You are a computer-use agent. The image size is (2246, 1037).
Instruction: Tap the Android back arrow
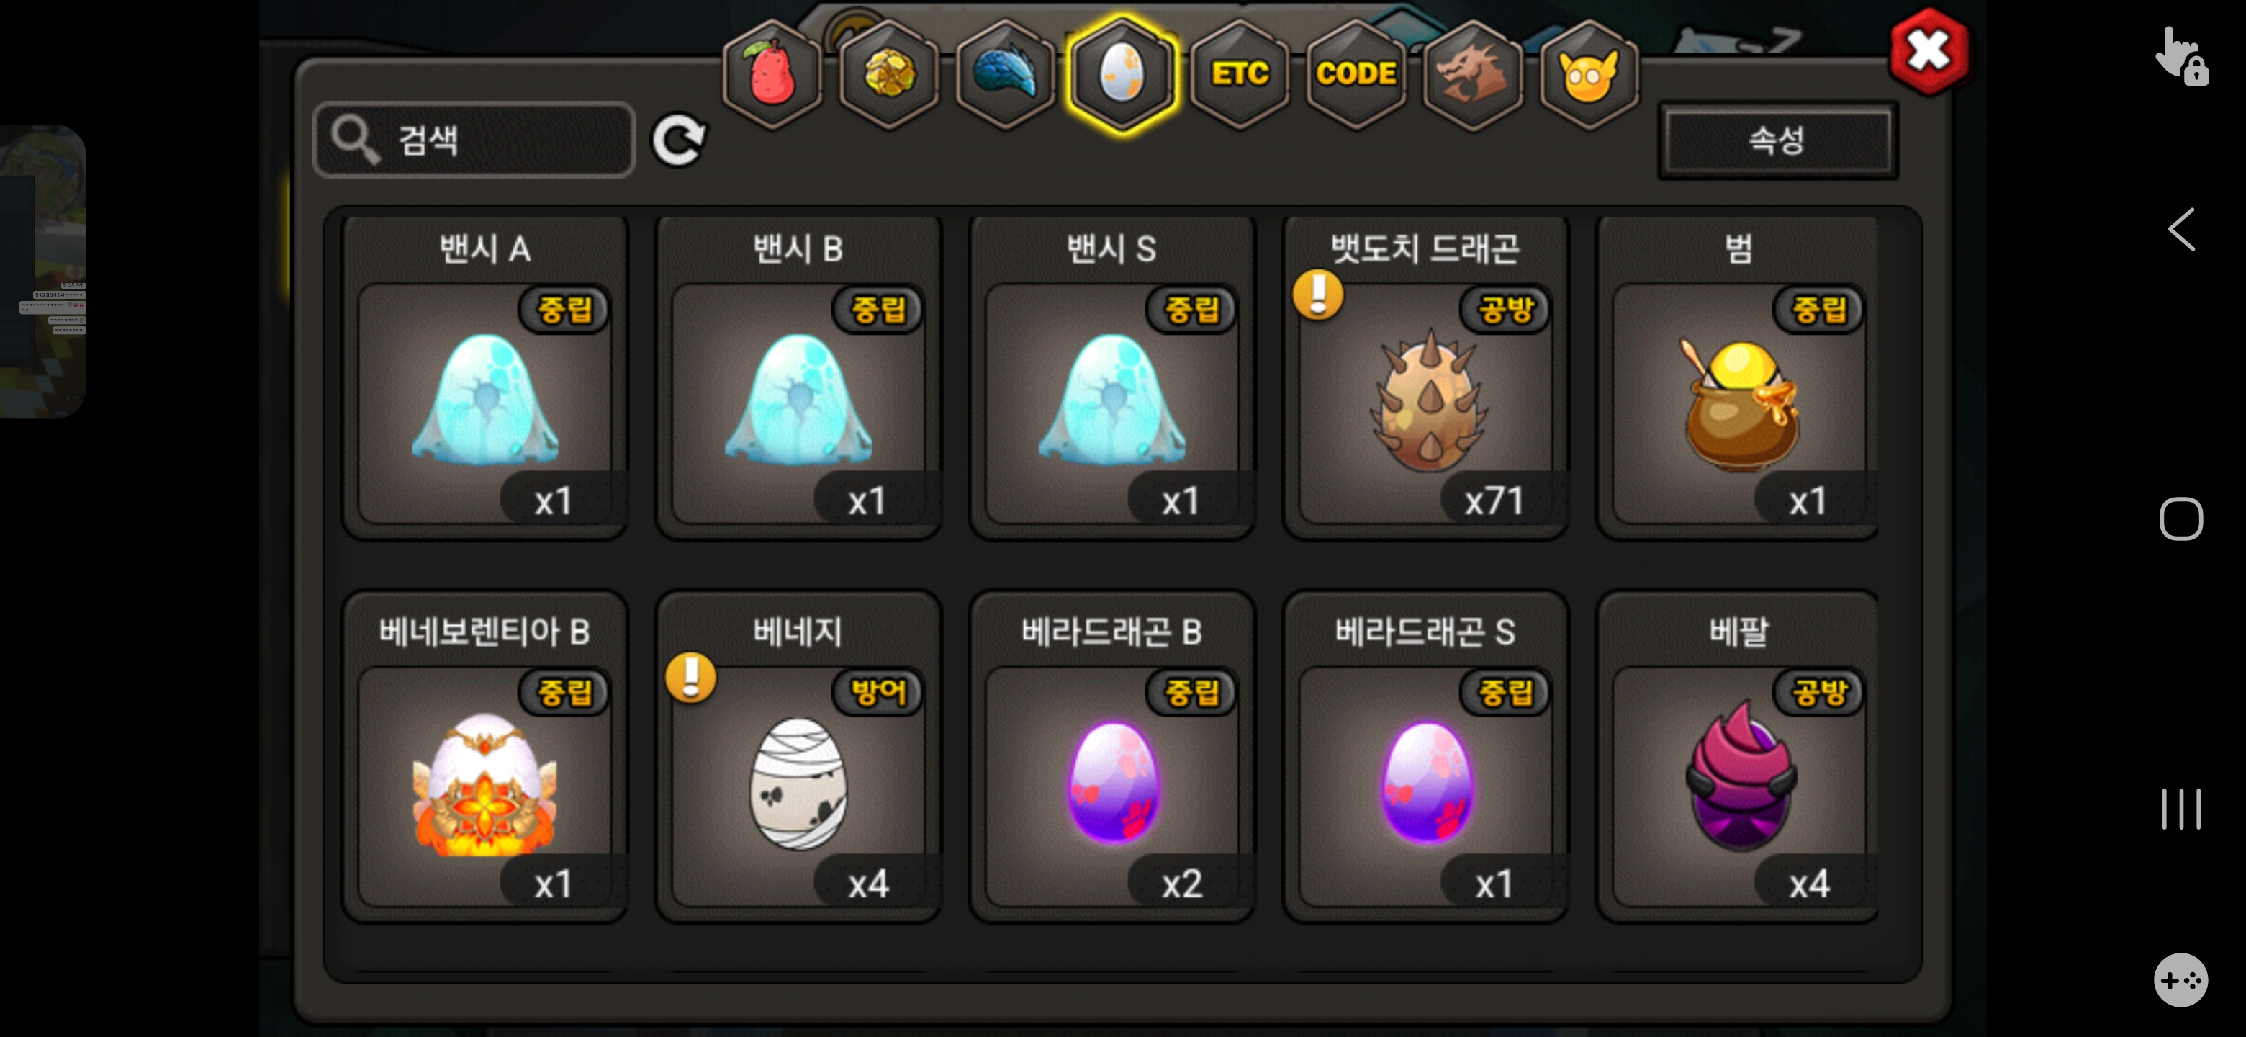2181,230
